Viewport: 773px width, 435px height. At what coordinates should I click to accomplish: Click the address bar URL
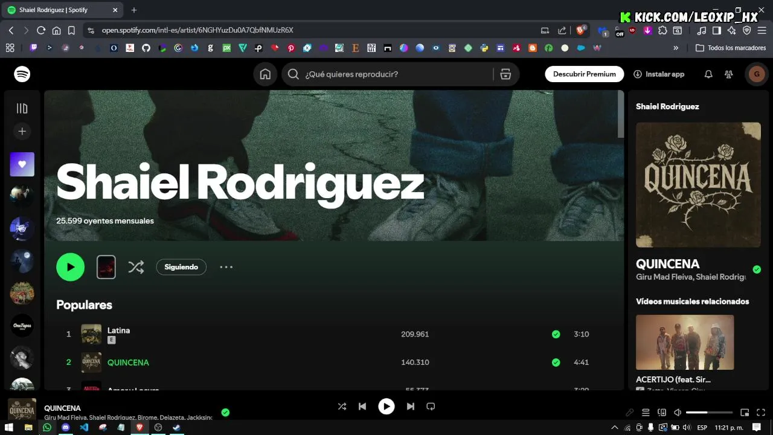point(197,30)
